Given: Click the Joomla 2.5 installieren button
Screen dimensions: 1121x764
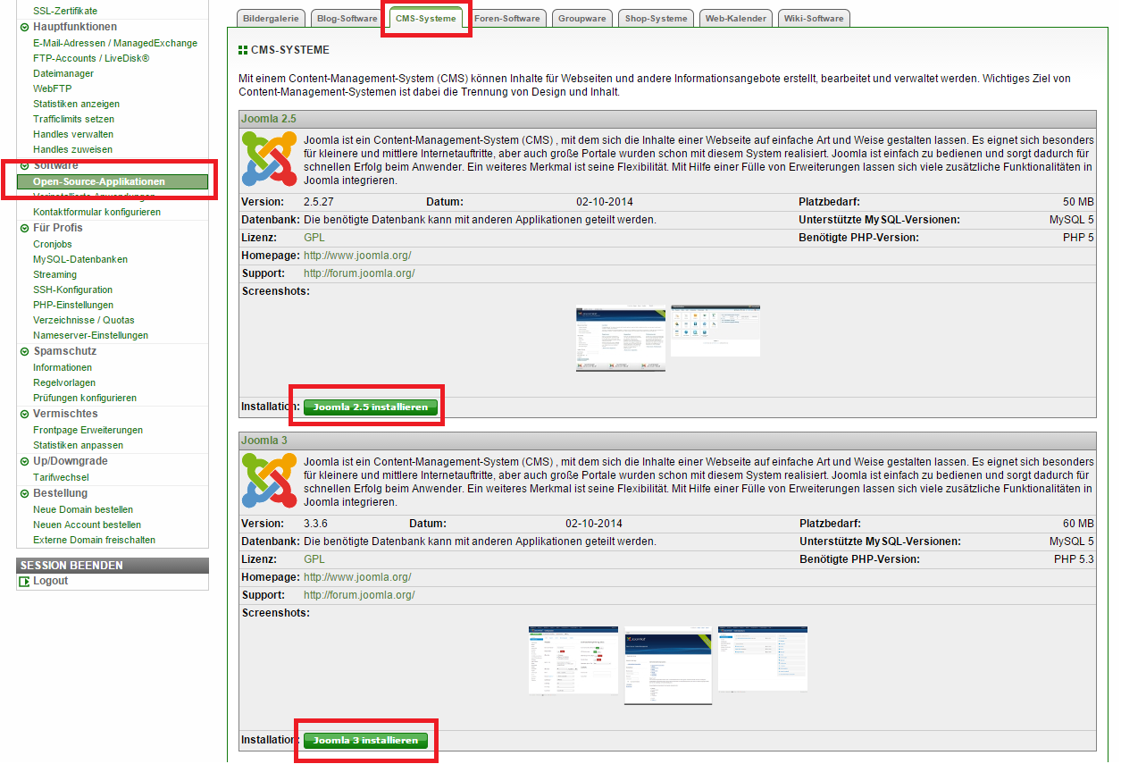Looking at the screenshot, I should tap(371, 407).
